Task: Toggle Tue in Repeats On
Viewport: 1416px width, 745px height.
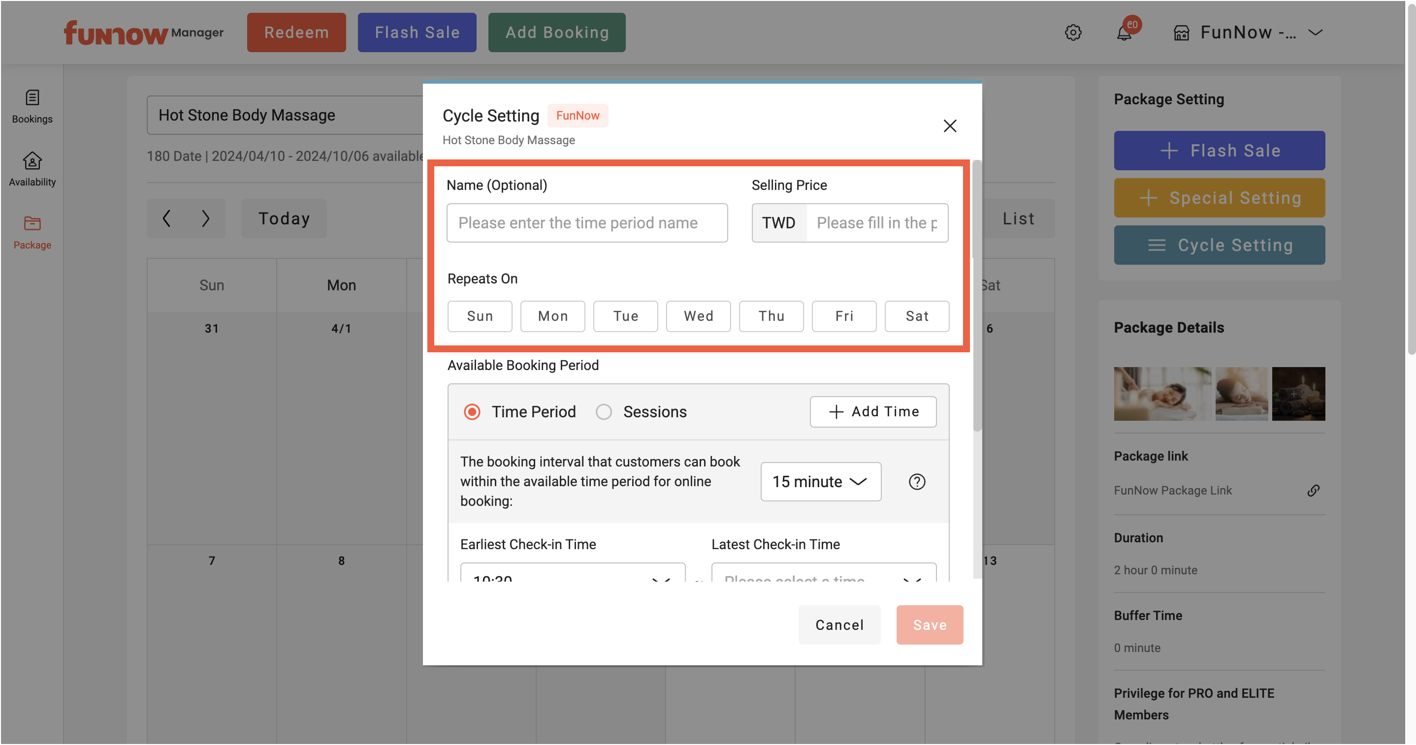Action: click(x=625, y=316)
